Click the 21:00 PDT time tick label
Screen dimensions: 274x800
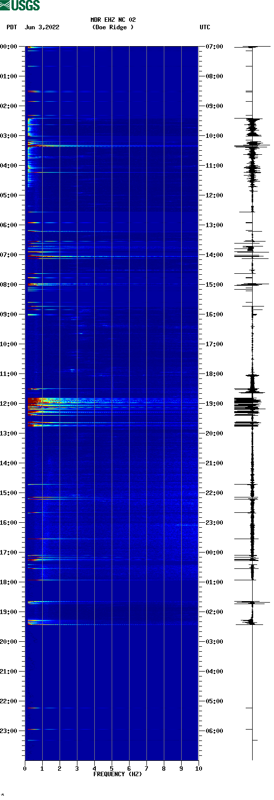(x=9, y=672)
